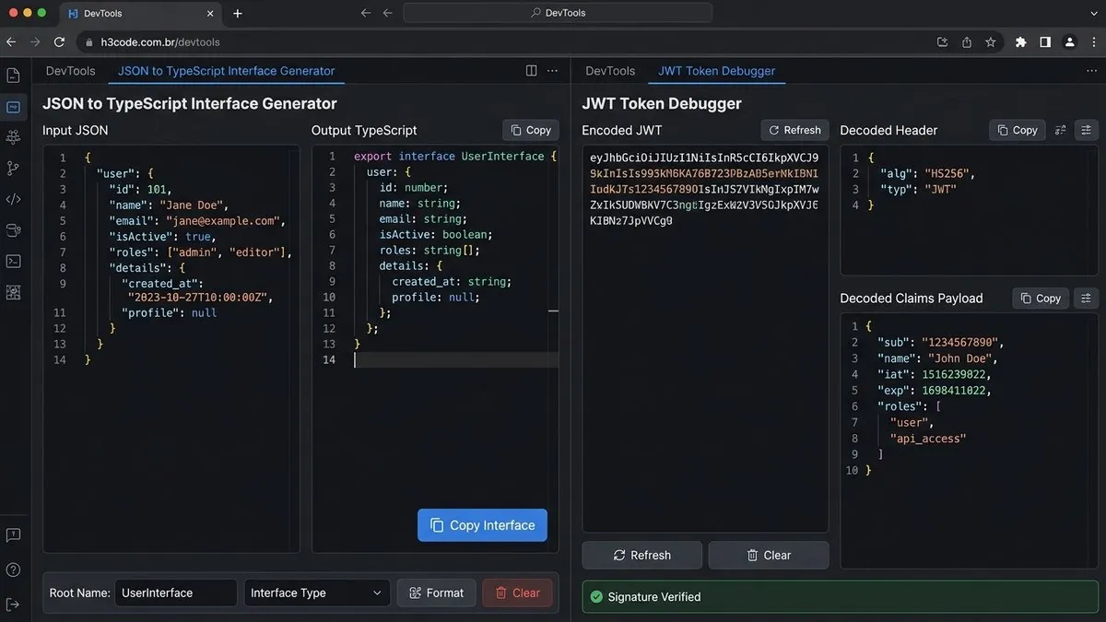The height and width of the screenshot is (622, 1106).
Task: Click the browser address bar URL
Action: pos(160,42)
